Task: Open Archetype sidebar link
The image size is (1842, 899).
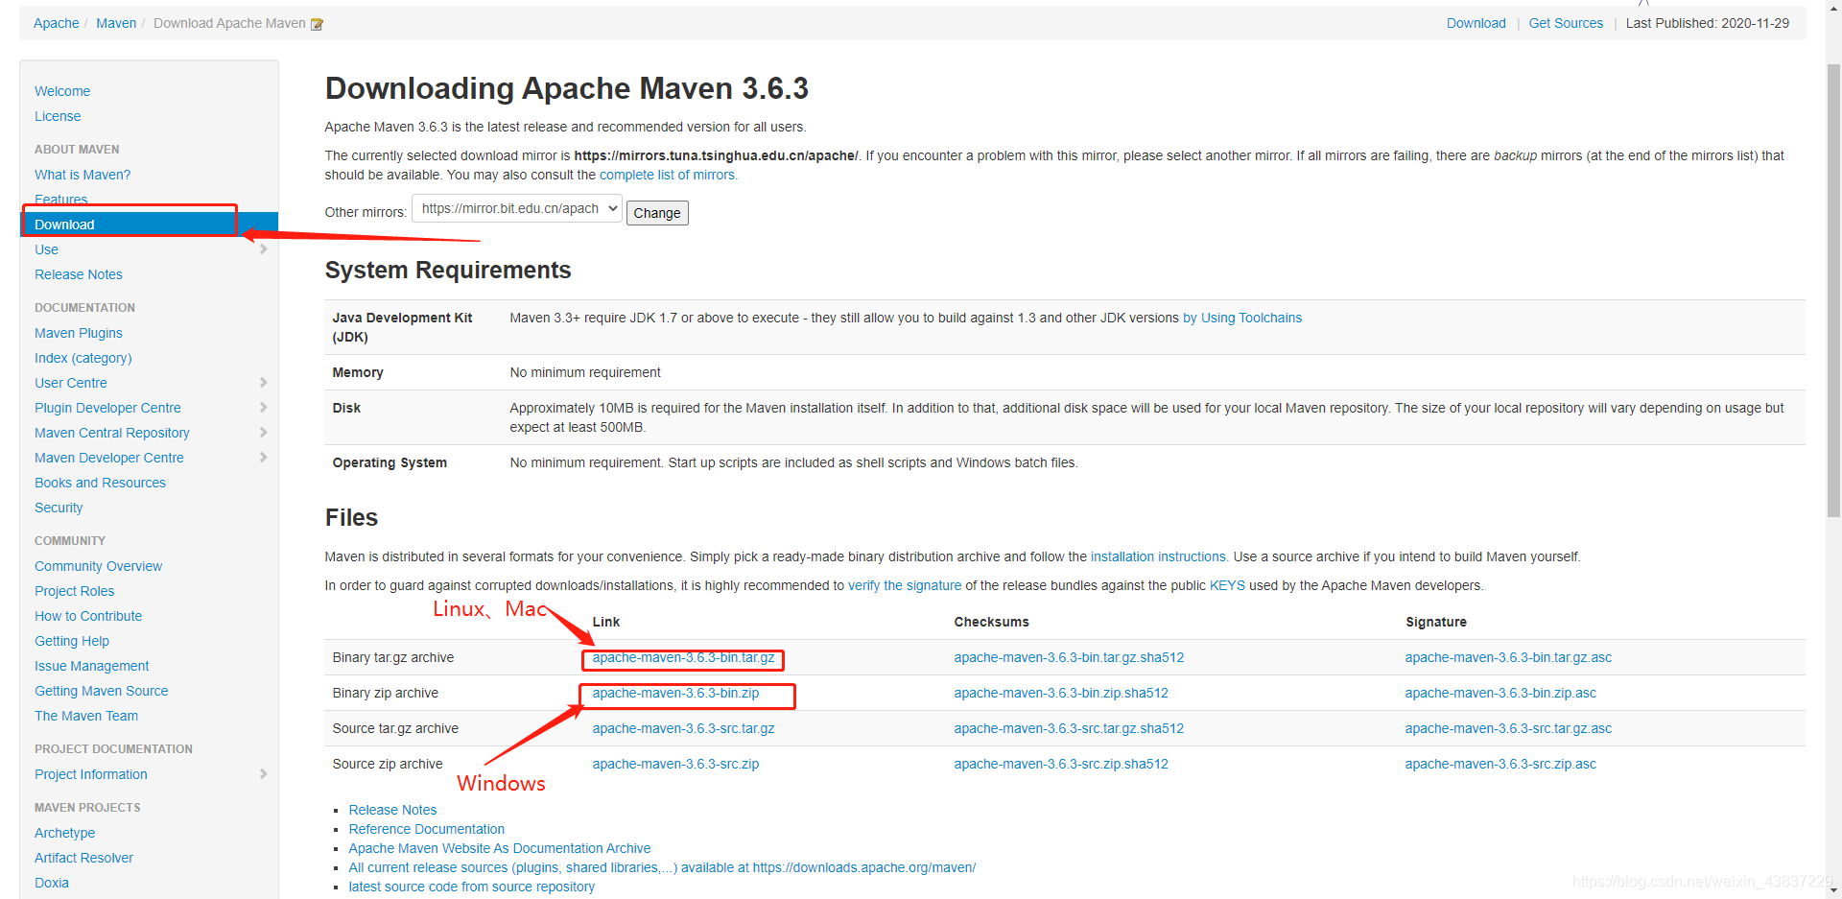Action: [x=64, y=833]
